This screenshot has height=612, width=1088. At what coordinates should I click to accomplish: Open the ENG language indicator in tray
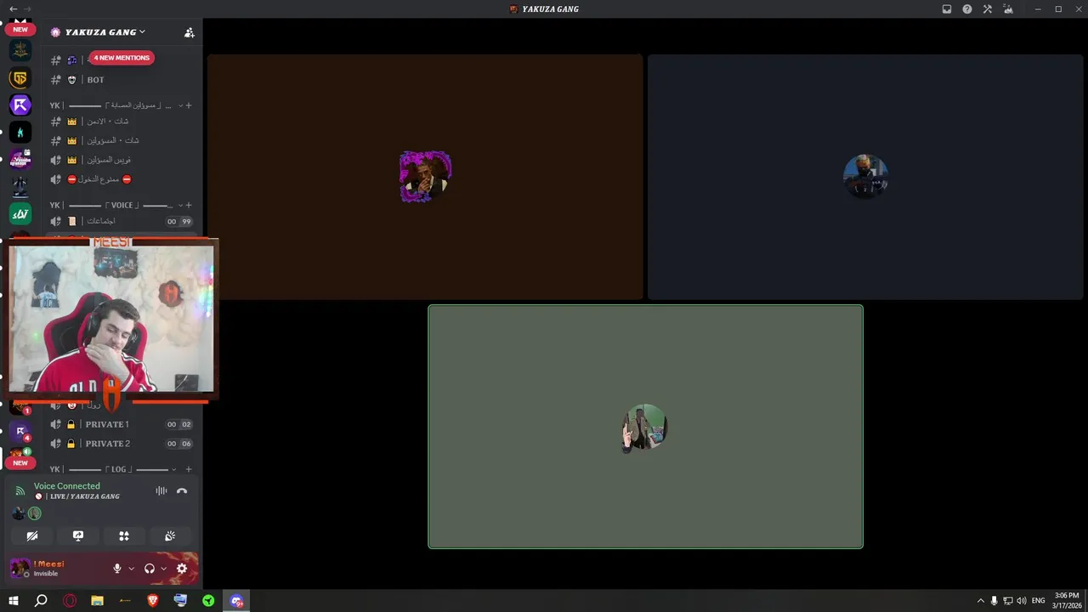[1038, 601]
